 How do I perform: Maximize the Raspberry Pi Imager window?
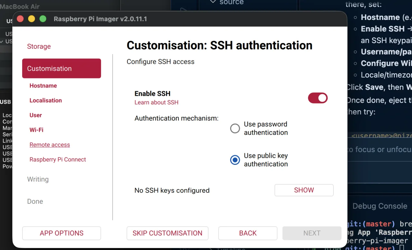pyautogui.click(x=43, y=19)
